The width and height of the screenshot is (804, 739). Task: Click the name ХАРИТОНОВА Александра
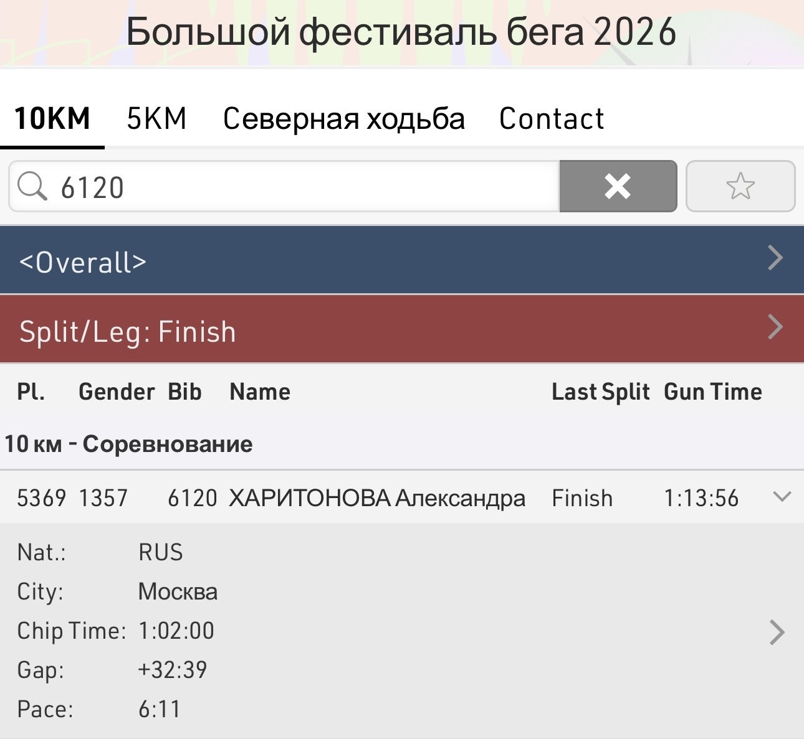(377, 498)
